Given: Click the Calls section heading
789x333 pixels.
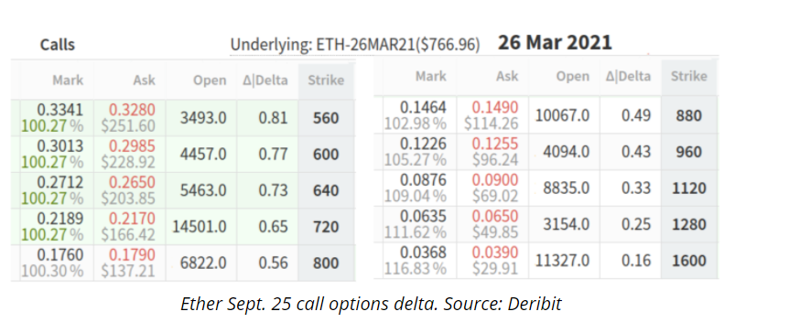Looking at the screenshot, I should point(58,45).
